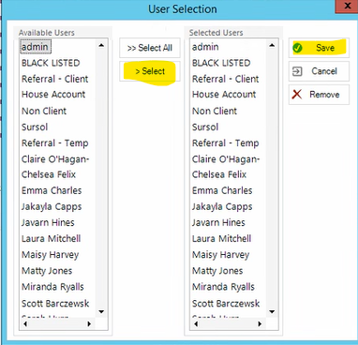Screen dimensions: 358x345
Task: Select Sursol in Selected Users
Action: tap(205, 127)
